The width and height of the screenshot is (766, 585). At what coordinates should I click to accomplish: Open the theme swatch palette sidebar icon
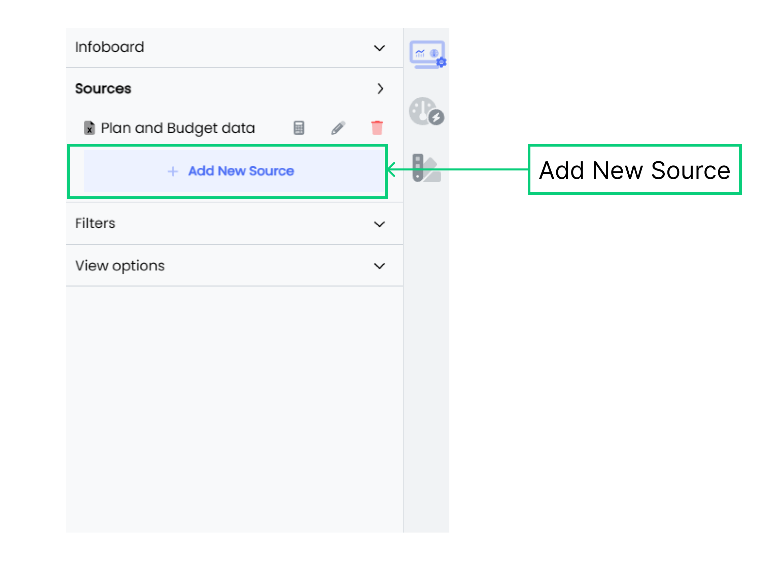[x=426, y=167]
